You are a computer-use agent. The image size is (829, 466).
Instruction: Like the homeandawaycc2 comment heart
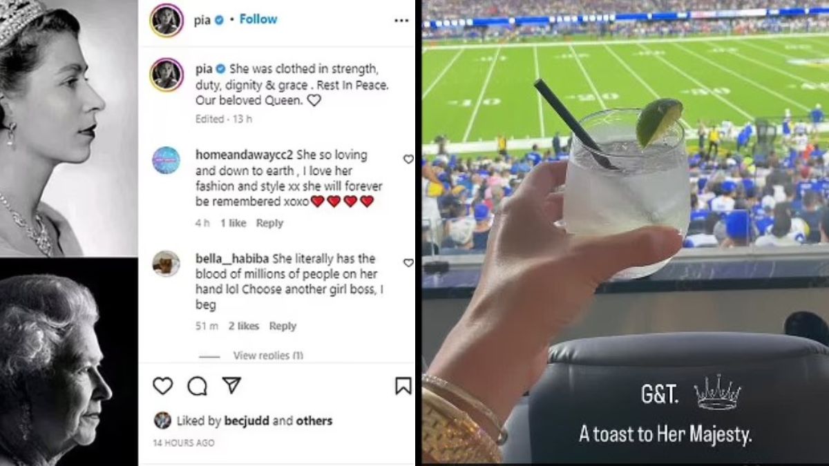click(408, 159)
